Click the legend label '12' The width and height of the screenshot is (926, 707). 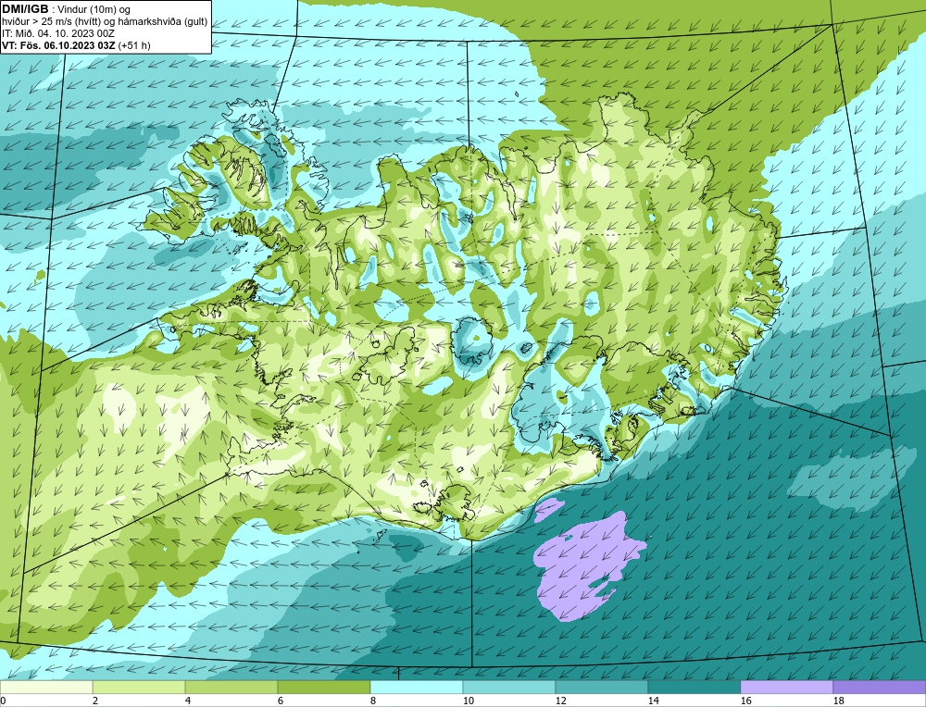pyautogui.click(x=561, y=701)
